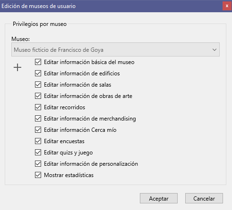Close the Edición de museos dialog
Screen dimensions: 232x210
227,6
